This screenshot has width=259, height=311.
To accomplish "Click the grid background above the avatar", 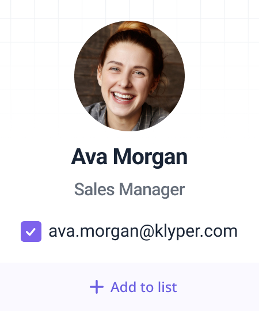I will pos(129,10).
